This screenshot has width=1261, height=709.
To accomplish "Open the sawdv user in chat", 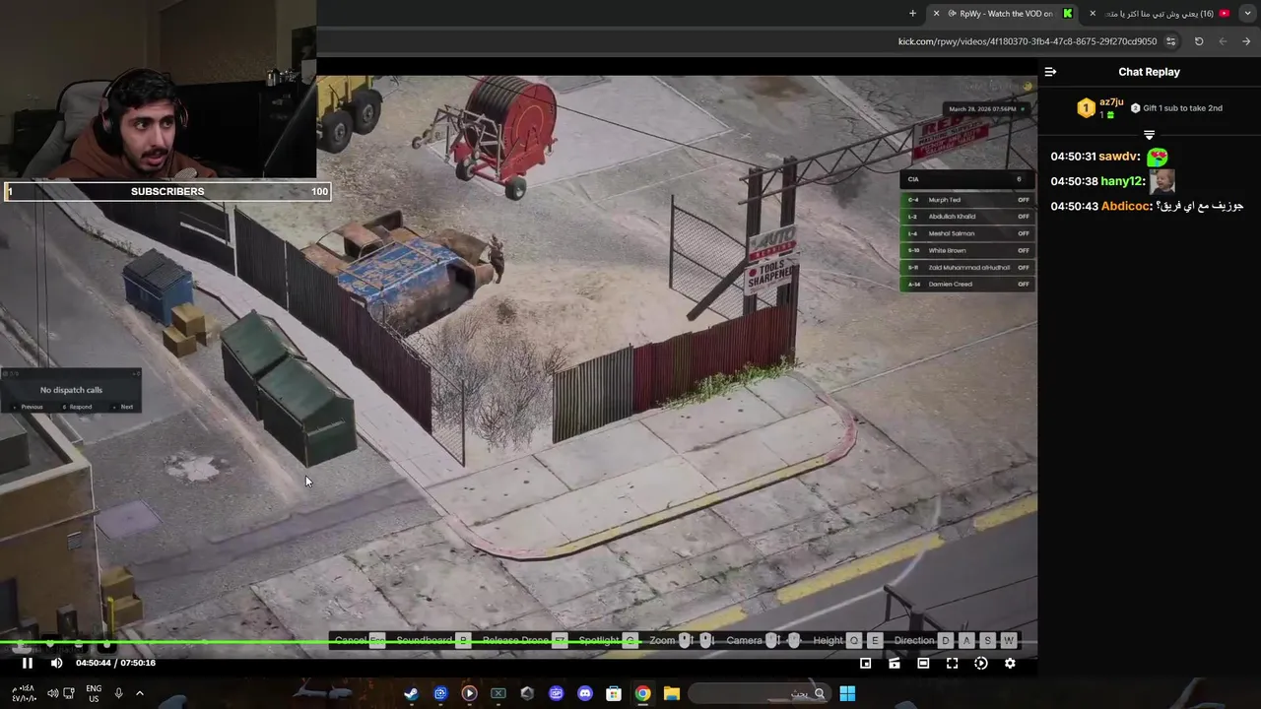I will coord(1118,157).
